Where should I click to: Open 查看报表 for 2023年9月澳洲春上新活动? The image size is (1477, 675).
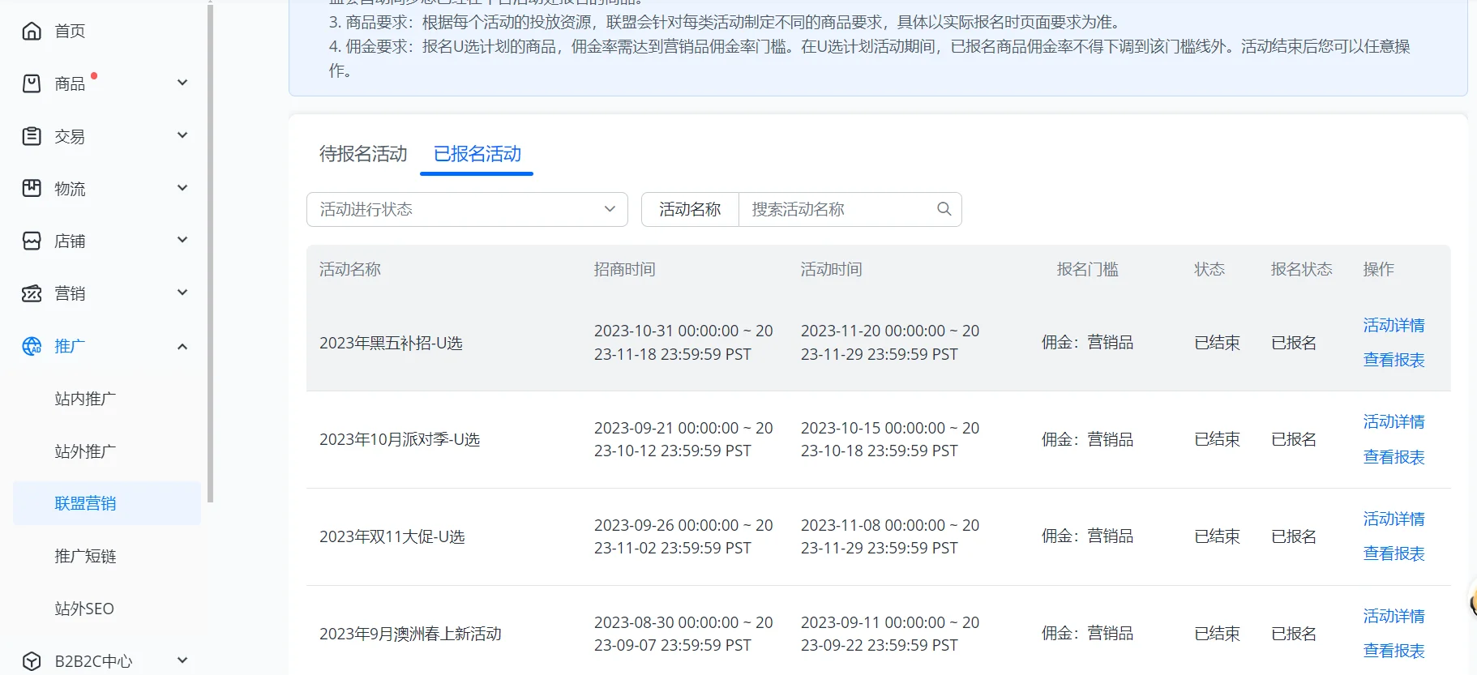pyautogui.click(x=1394, y=651)
